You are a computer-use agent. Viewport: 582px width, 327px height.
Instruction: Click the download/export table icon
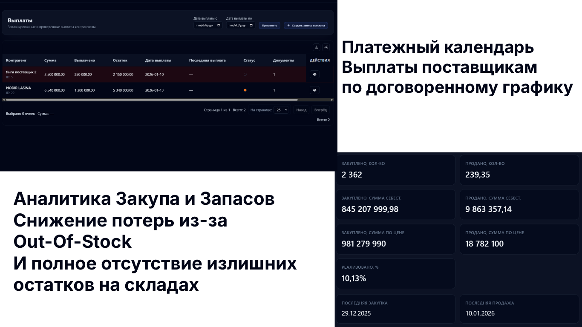317,47
